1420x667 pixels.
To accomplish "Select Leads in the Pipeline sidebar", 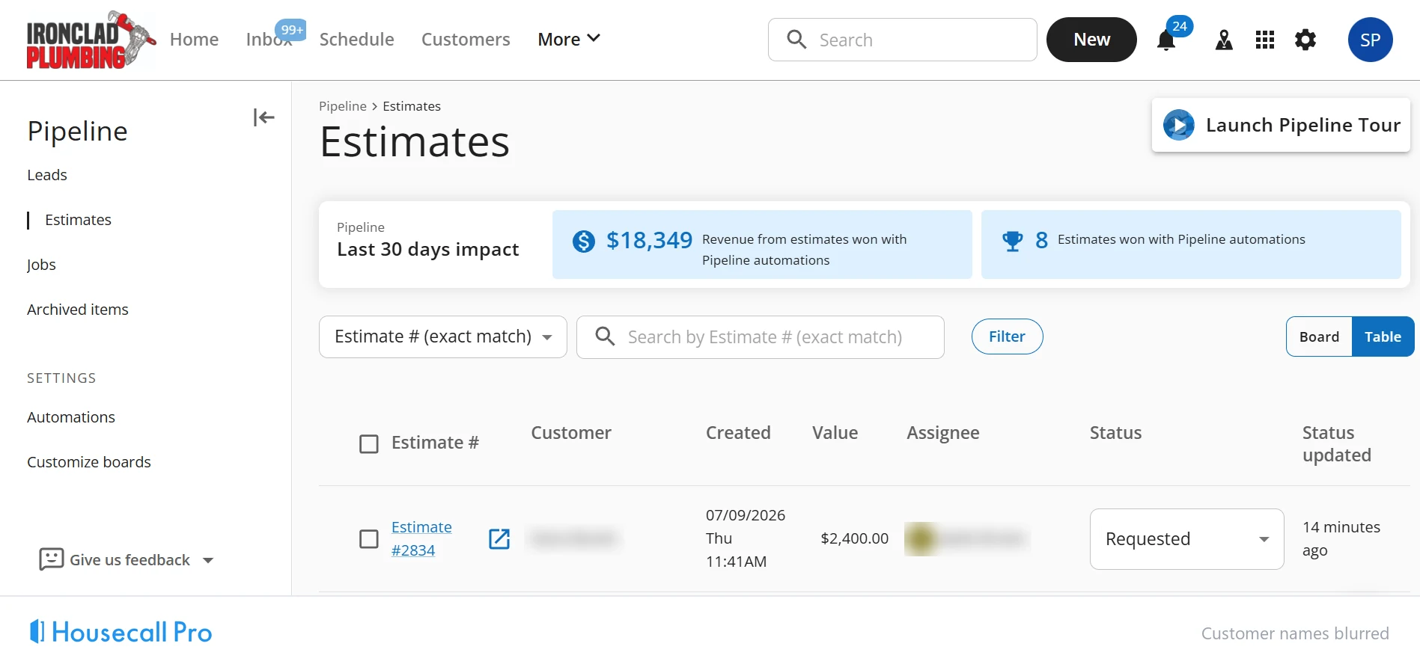I will [x=47, y=175].
